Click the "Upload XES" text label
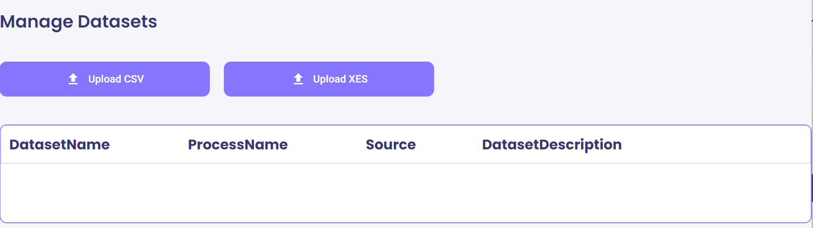This screenshot has width=813, height=228. 340,79
